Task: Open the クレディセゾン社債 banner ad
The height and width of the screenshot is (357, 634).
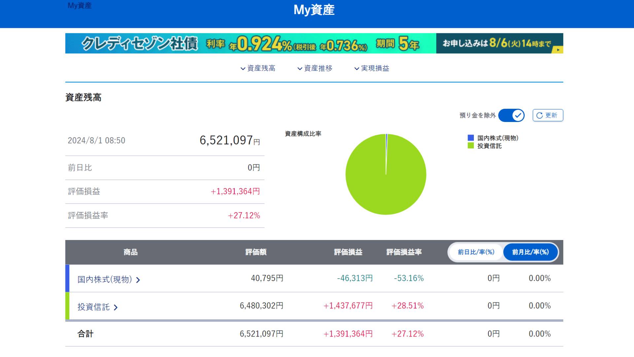Action: (x=314, y=43)
